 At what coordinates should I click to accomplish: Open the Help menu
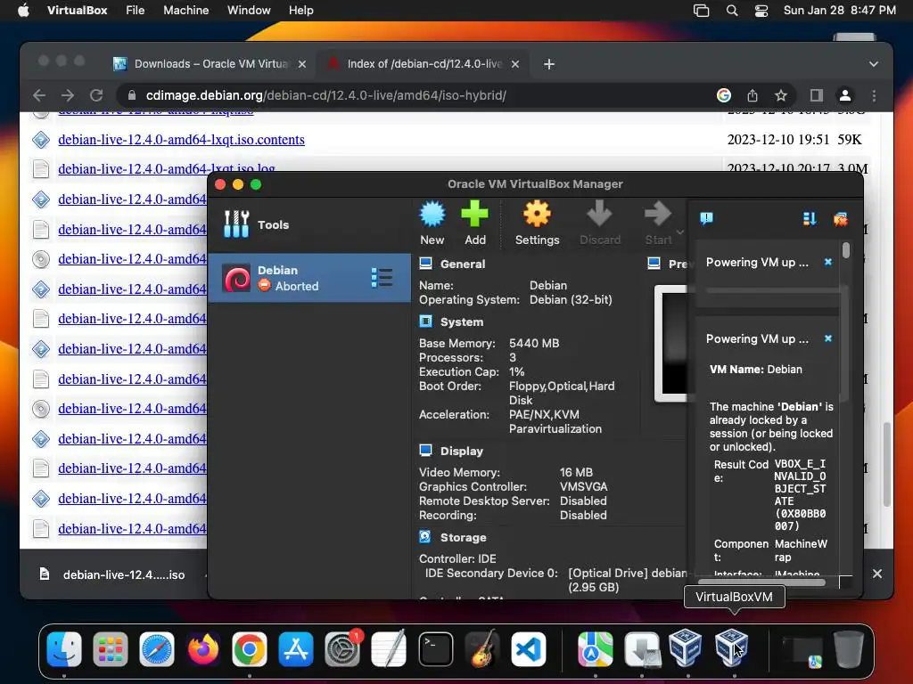click(301, 11)
